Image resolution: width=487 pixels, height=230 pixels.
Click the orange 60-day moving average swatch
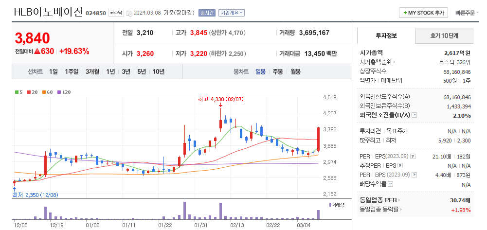coord(44,92)
